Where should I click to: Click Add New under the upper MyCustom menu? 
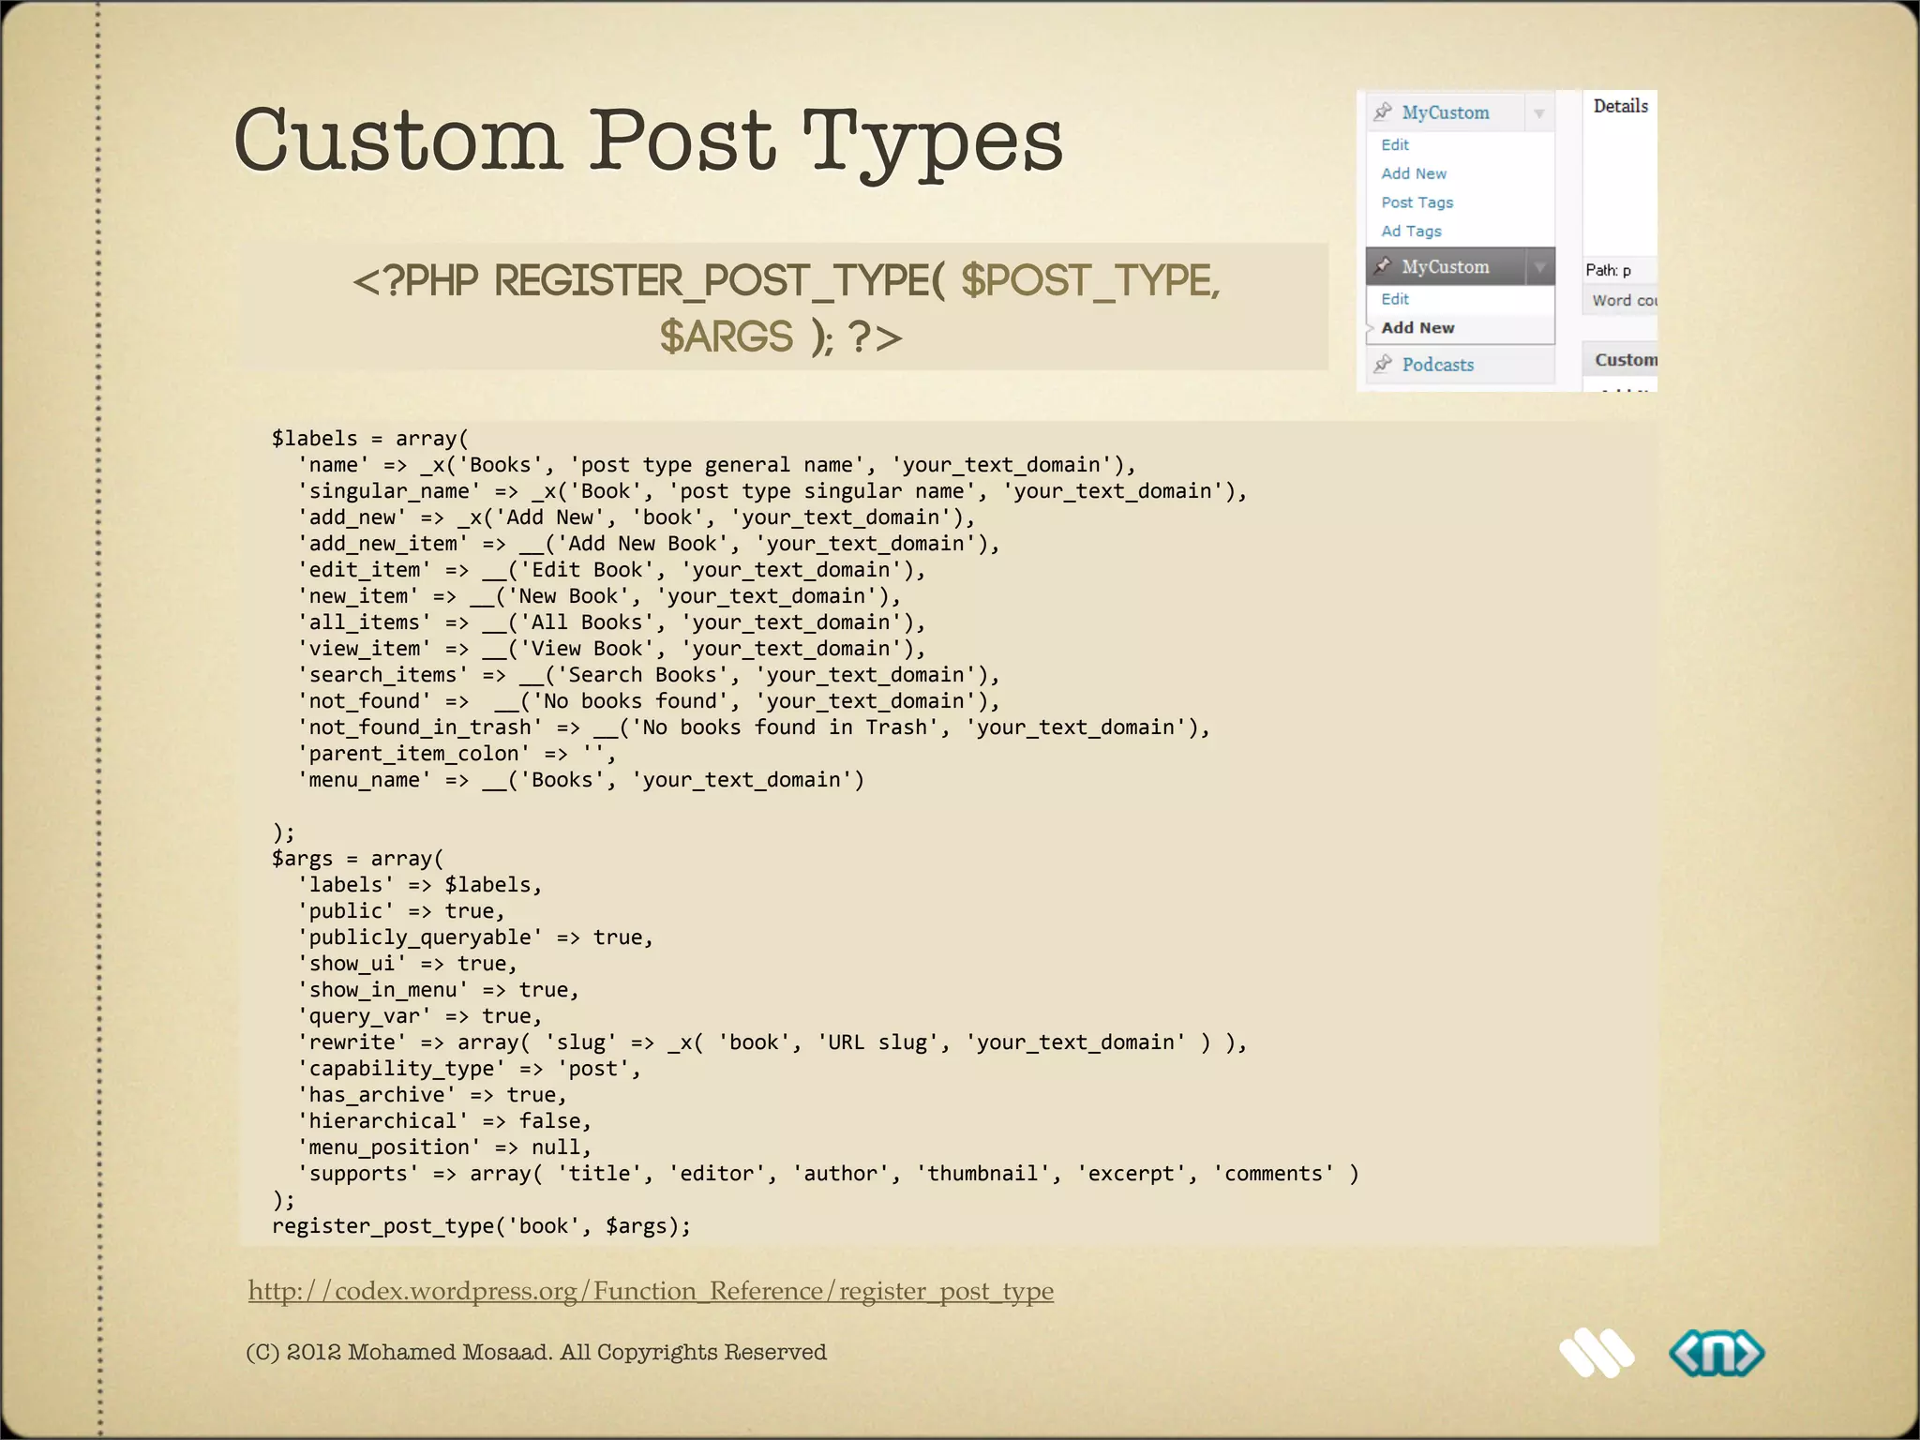(1414, 173)
